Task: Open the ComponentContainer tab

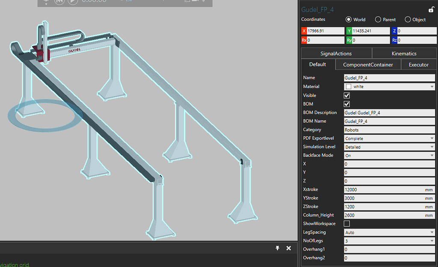Action: tap(368, 64)
